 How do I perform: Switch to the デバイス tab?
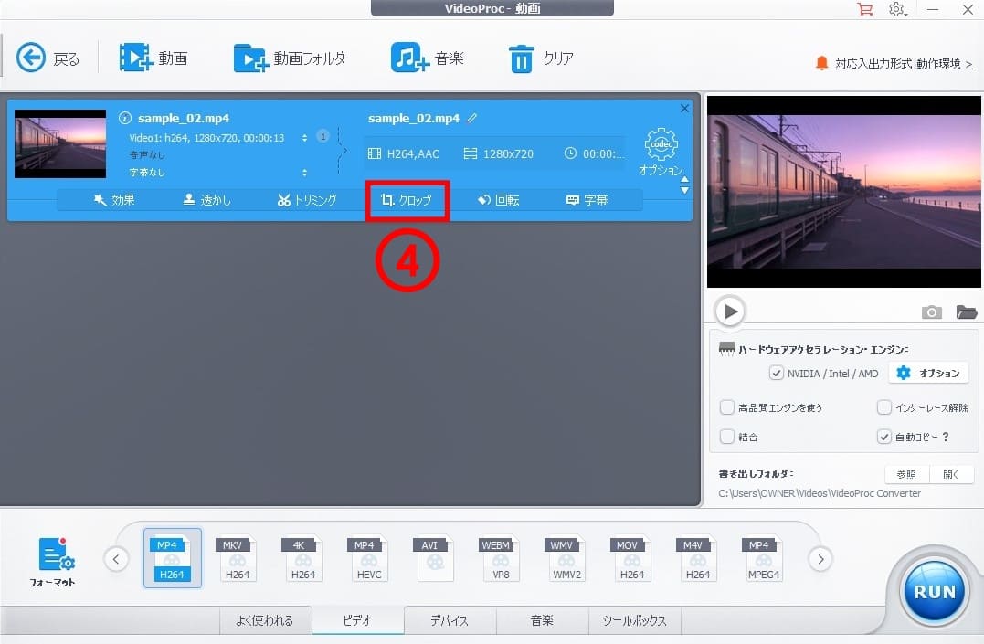point(450,621)
